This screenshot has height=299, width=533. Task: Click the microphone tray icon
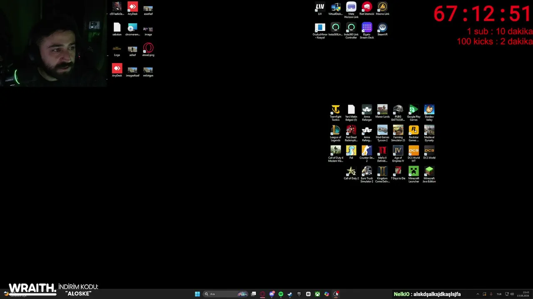pyautogui.click(x=491, y=294)
